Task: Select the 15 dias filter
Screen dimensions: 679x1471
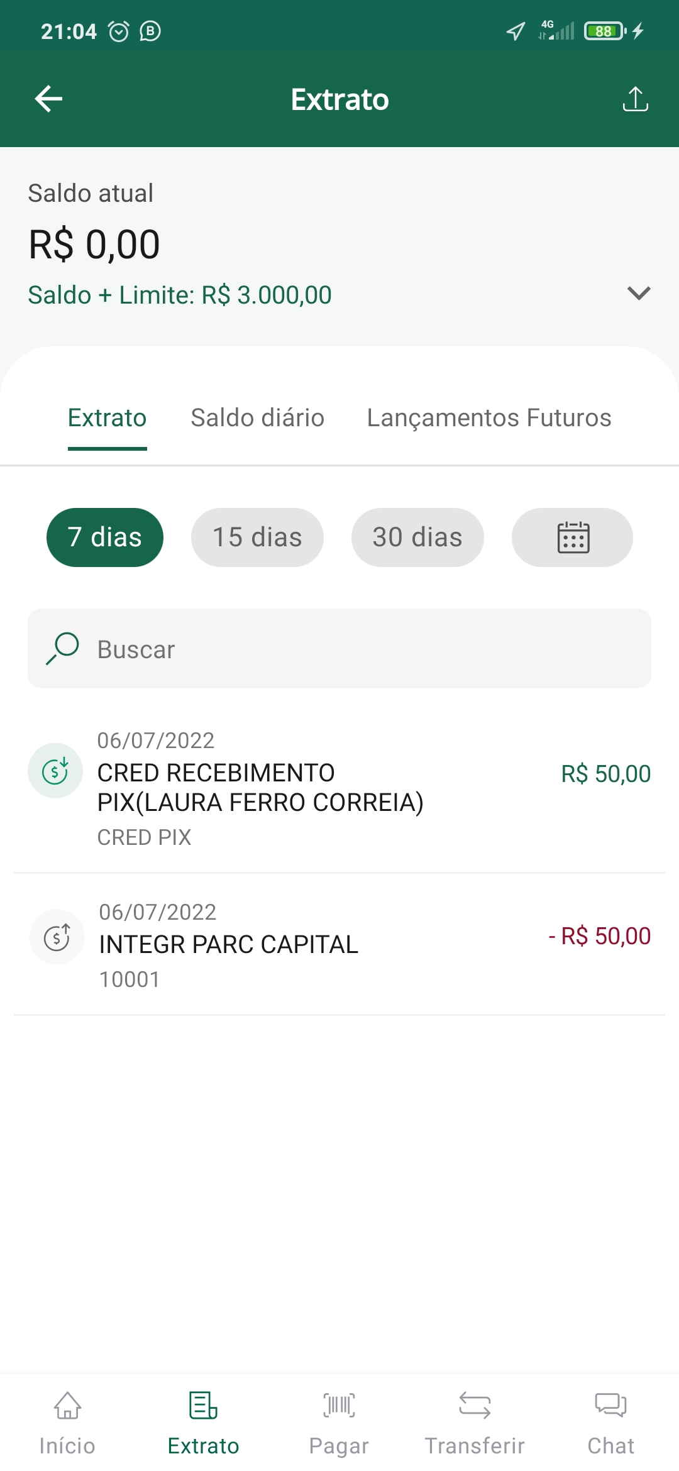Action: pos(257,537)
